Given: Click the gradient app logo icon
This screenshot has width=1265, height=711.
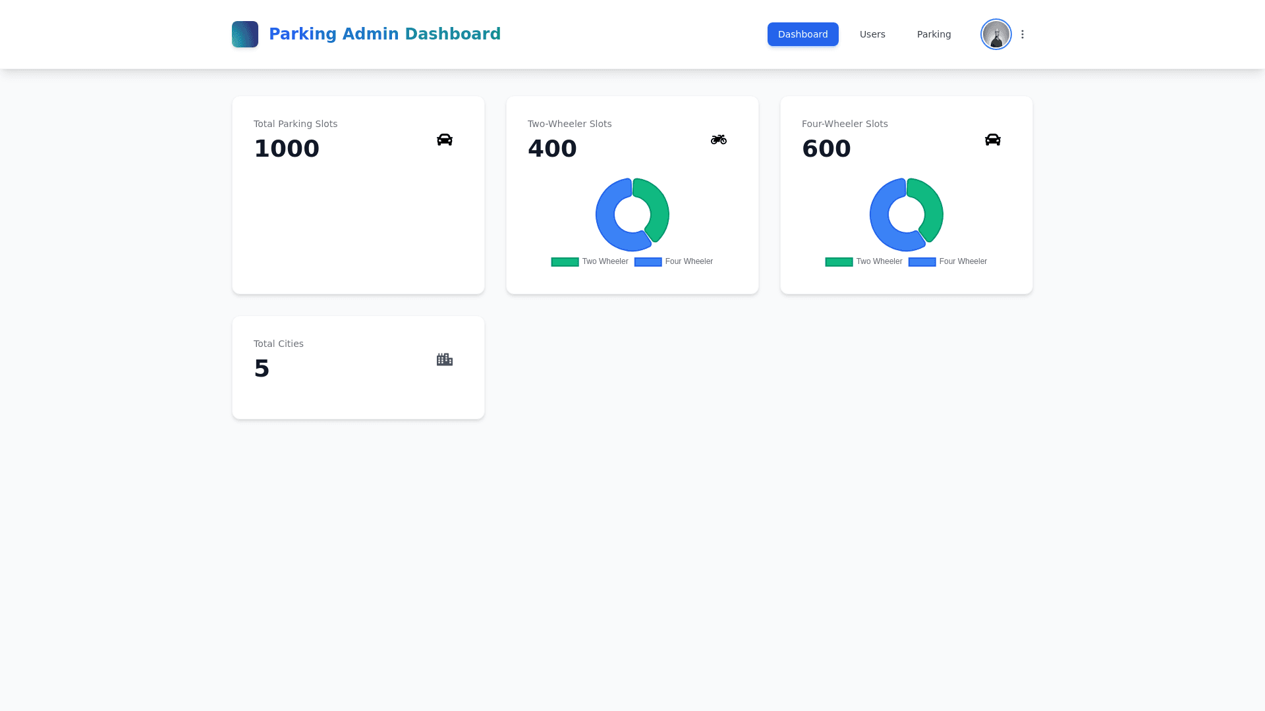Looking at the screenshot, I should (244, 34).
